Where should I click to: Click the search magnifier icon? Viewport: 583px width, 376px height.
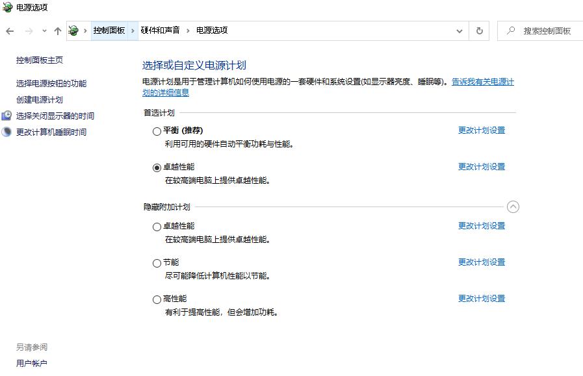pos(512,31)
